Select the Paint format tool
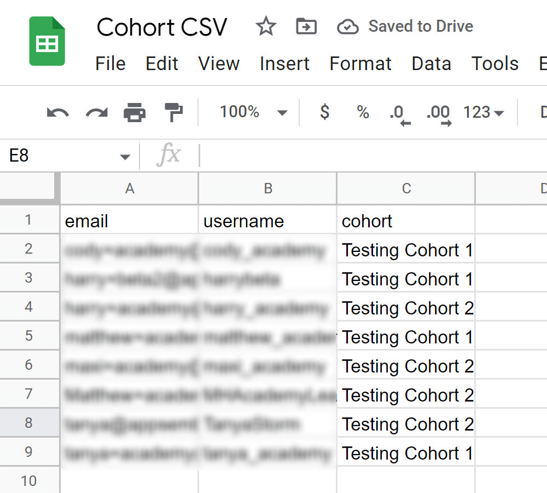Image resolution: width=547 pixels, height=493 pixels. (x=173, y=112)
